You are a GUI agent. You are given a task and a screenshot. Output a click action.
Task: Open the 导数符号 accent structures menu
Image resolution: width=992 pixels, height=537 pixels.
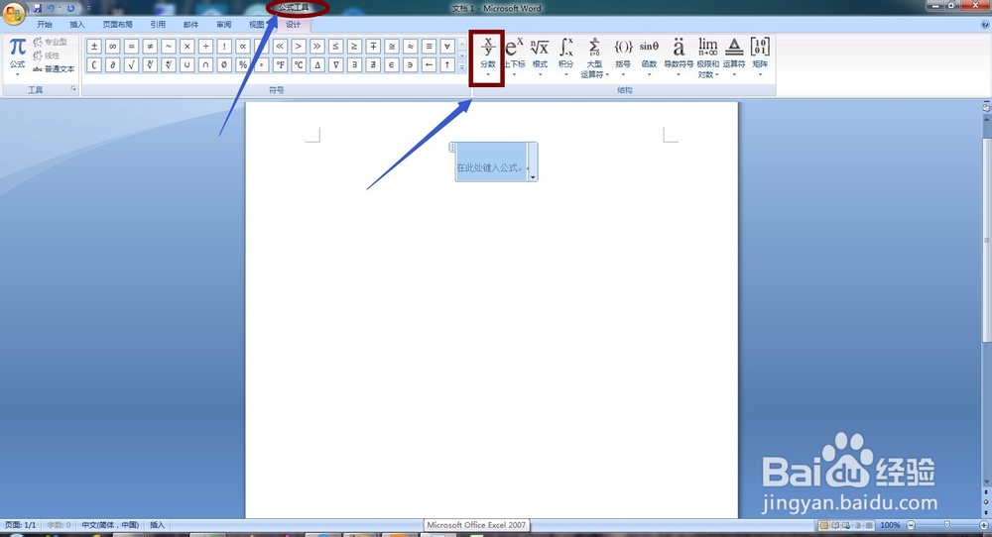click(x=679, y=56)
